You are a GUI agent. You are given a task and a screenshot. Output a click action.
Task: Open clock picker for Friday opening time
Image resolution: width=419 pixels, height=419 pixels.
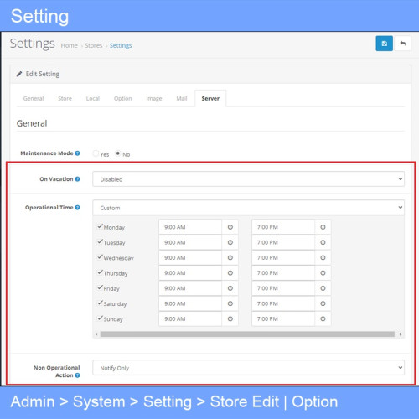click(230, 288)
